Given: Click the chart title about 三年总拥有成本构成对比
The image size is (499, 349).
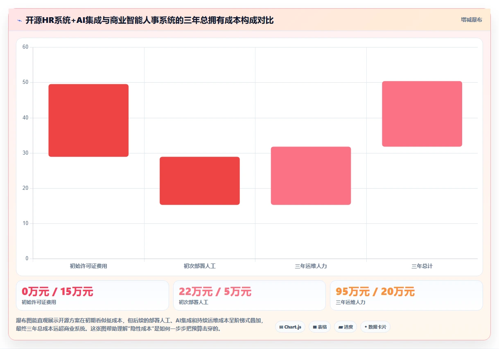Looking at the screenshot, I should 149,20.
